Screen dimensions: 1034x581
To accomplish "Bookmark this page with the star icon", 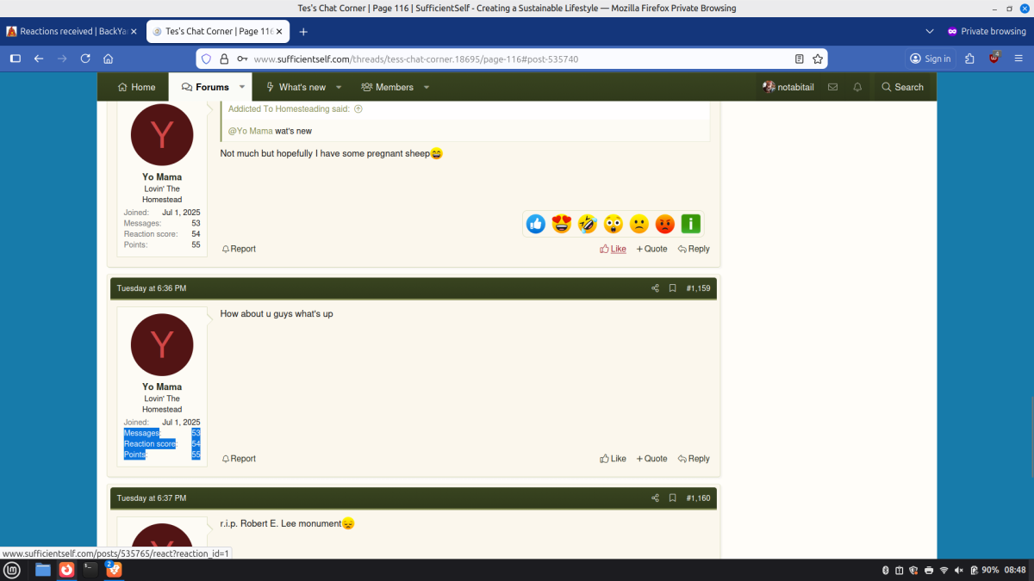I will [818, 59].
